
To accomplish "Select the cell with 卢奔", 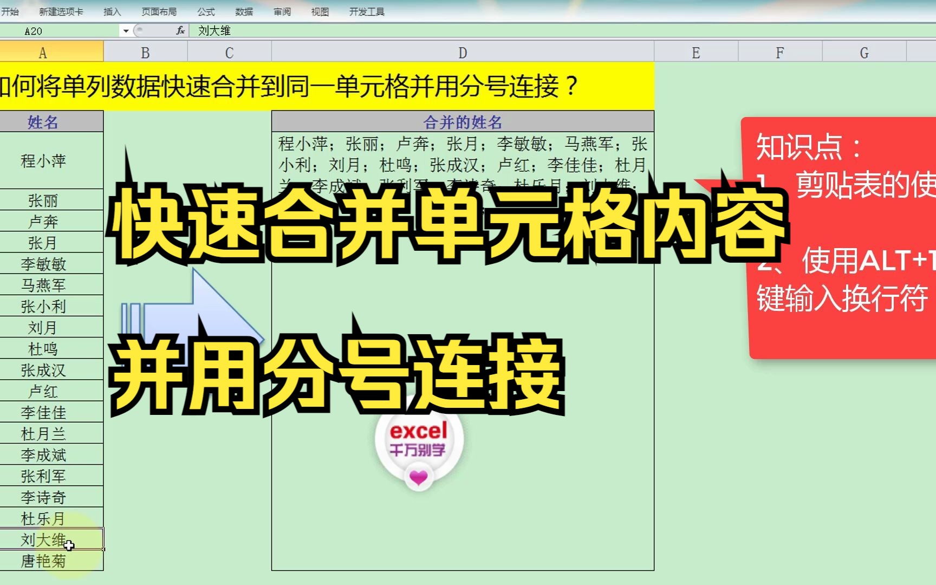I will tap(51, 221).
